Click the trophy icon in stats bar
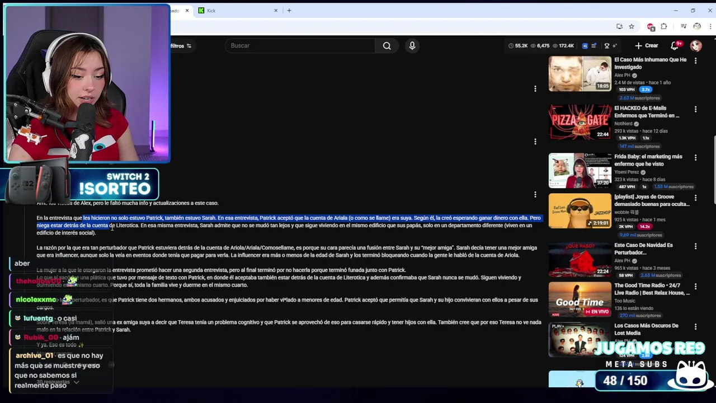The image size is (716, 403). click(x=606, y=46)
